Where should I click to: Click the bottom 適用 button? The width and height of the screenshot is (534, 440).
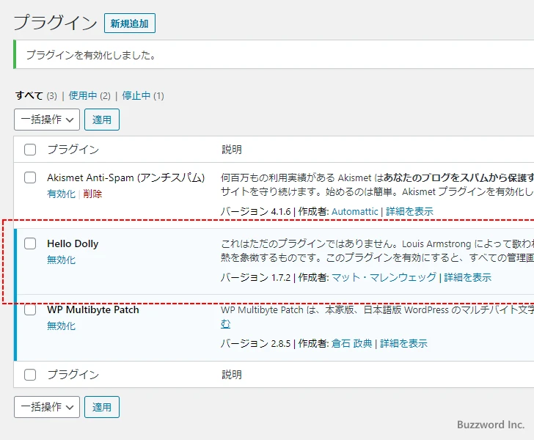coord(102,407)
